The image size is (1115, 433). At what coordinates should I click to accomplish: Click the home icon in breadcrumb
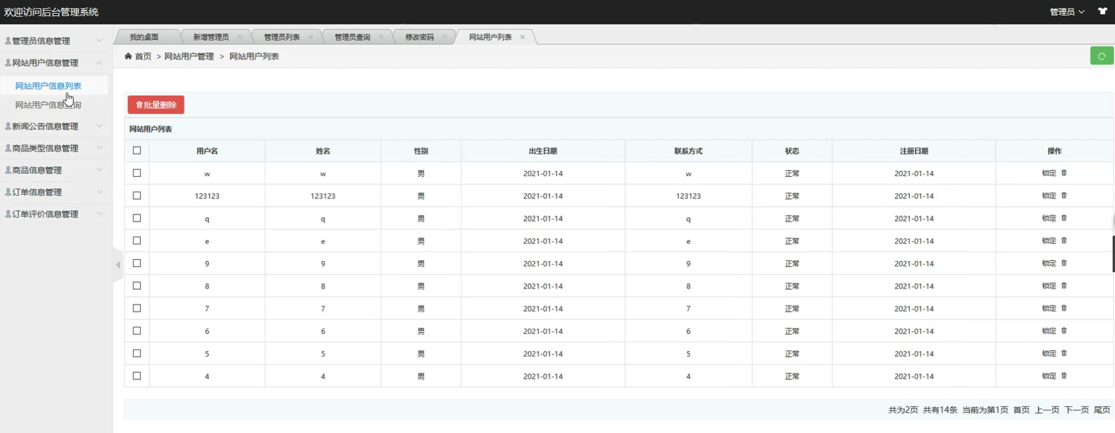[x=128, y=56]
